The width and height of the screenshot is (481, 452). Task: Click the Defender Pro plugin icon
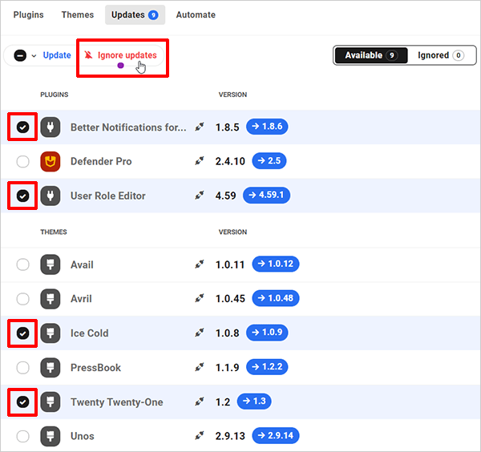point(51,161)
